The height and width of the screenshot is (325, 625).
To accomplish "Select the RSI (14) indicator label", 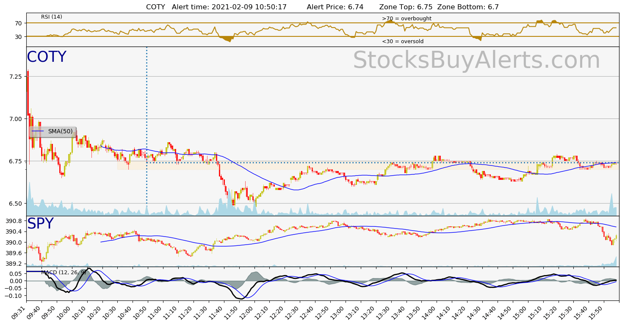I will [x=52, y=17].
